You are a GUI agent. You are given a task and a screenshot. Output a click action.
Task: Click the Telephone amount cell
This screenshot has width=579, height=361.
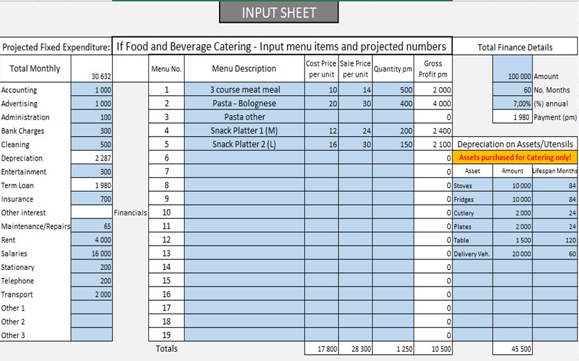pos(92,281)
